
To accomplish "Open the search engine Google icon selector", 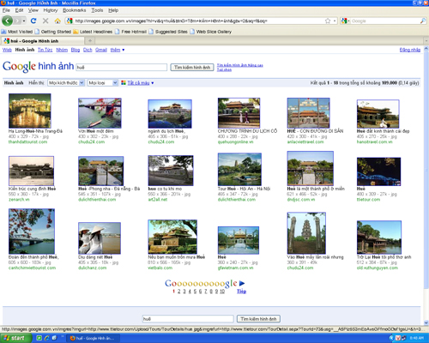I will [346, 21].
